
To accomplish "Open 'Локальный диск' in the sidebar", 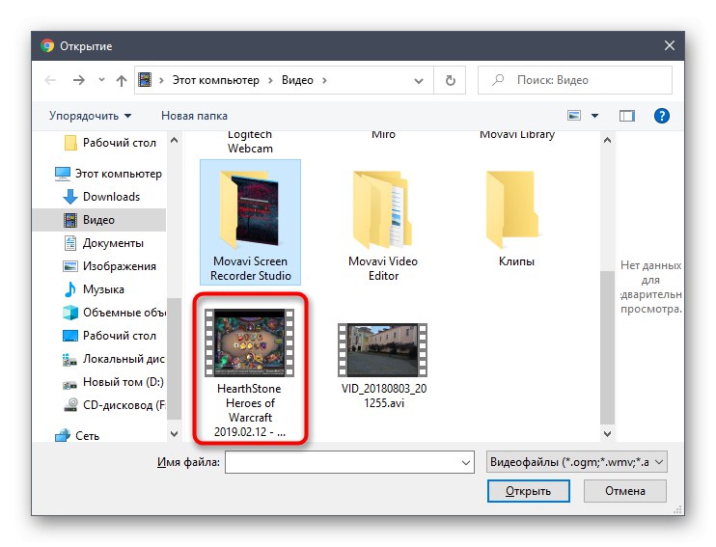I will tap(114, 359).
